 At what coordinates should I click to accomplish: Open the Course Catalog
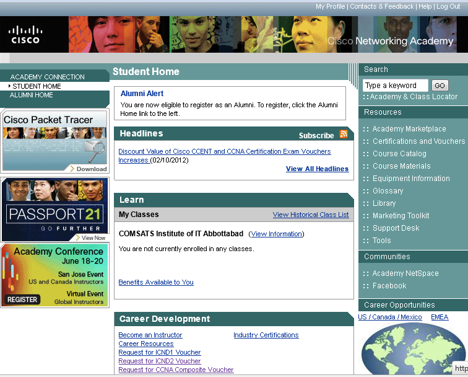click(399, 154)
